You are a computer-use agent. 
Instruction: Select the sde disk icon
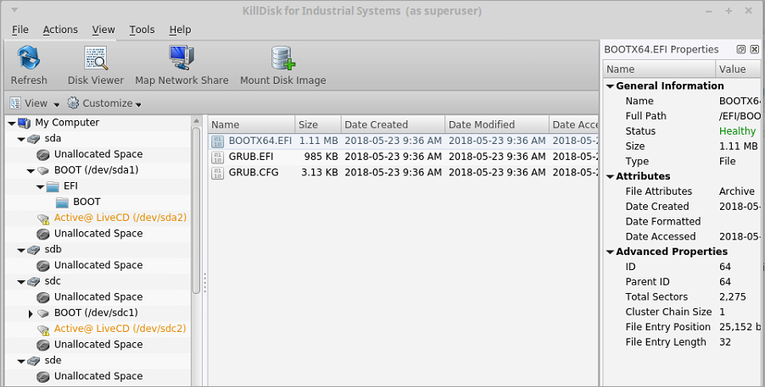33,361
